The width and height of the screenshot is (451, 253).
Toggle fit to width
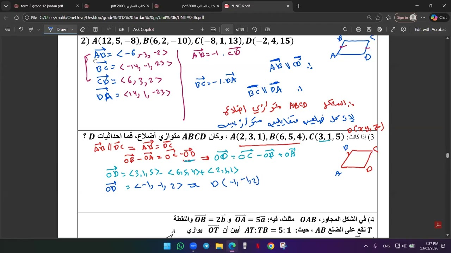click(213, 30)
